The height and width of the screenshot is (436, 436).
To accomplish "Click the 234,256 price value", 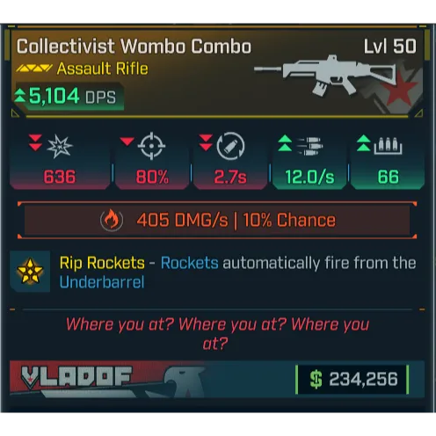I will (363, 379).
